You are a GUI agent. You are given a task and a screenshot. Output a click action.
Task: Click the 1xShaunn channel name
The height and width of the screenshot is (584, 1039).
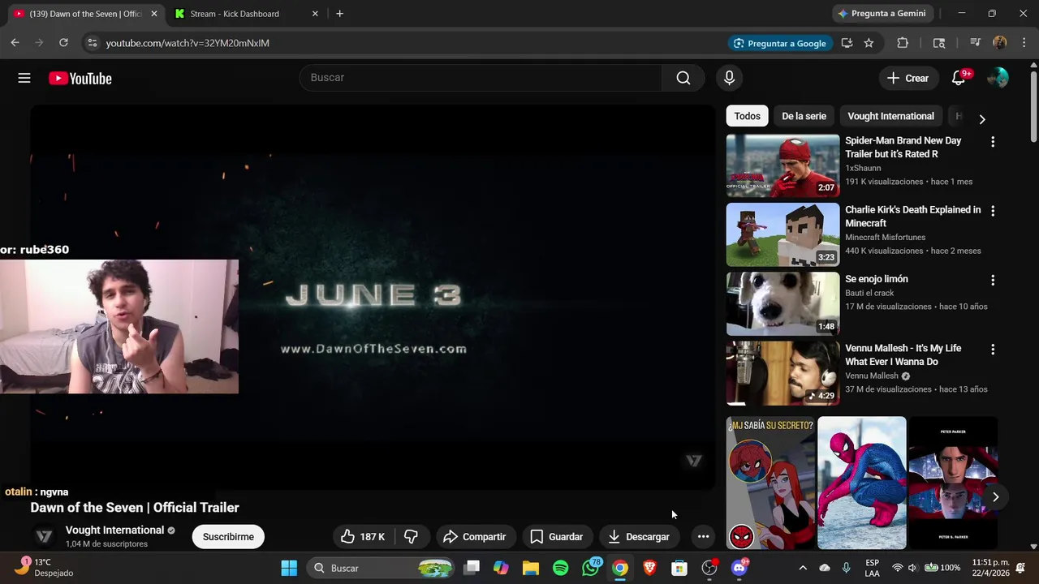point(863,168)
